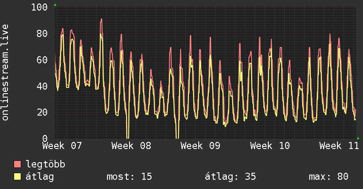Click the 0 y-axis label
Viewport: 363px width, 189px height.
45,138
